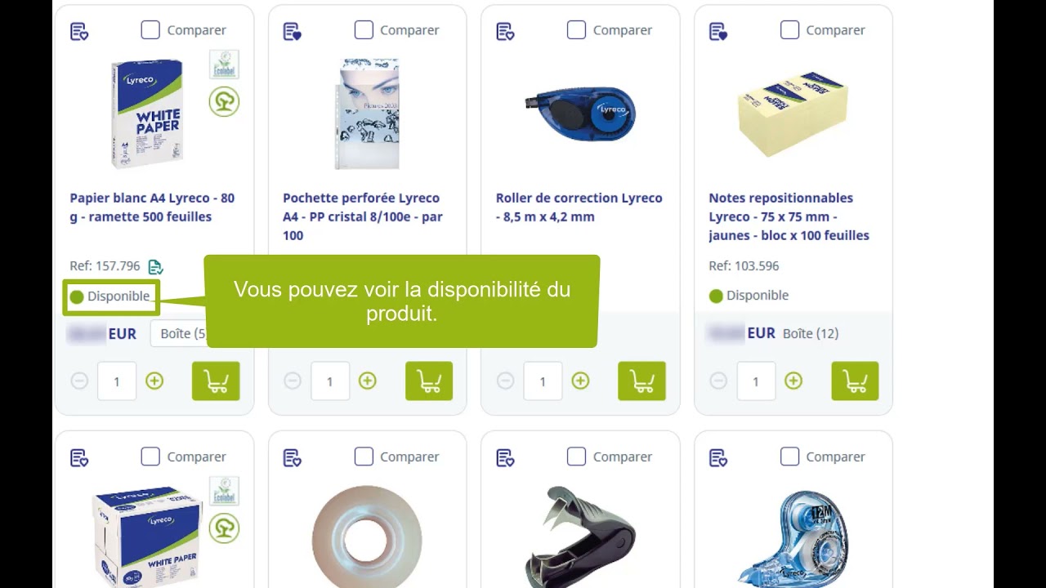Click wishlist icon on Roller de correction card
The width and height of the screenshot is (1046, 588).
(505, 31)
